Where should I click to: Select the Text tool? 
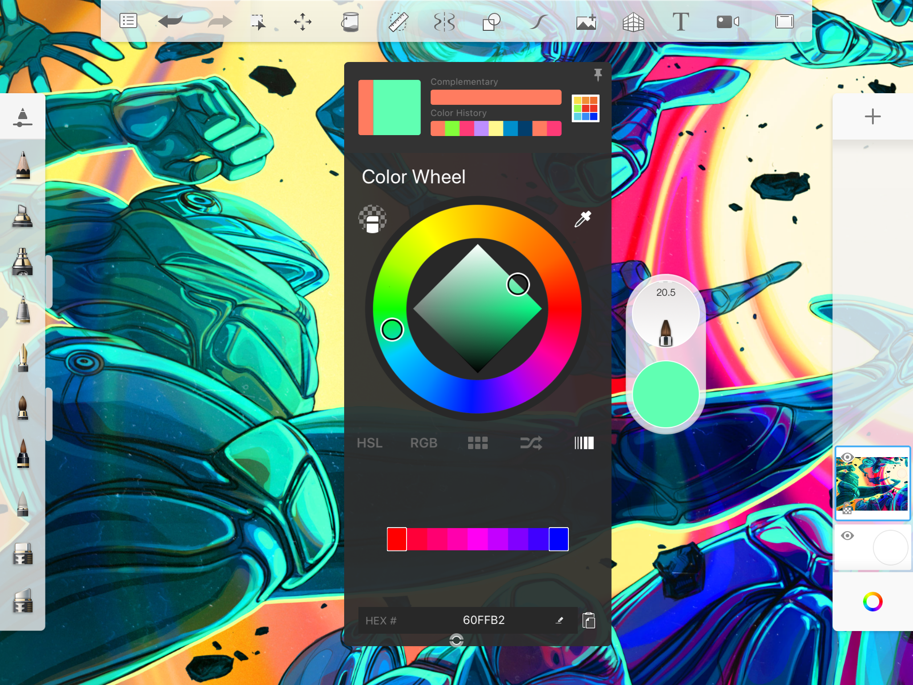[680, 21]
